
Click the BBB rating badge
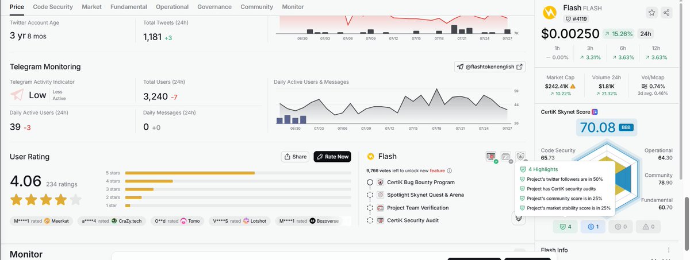(626, 127)
